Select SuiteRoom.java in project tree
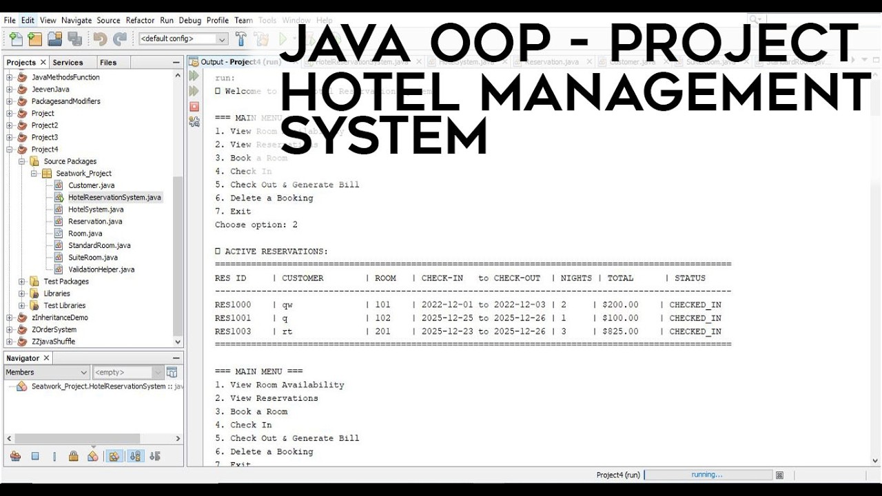Viewport: 882px width, 496px height. click(92, 257)
